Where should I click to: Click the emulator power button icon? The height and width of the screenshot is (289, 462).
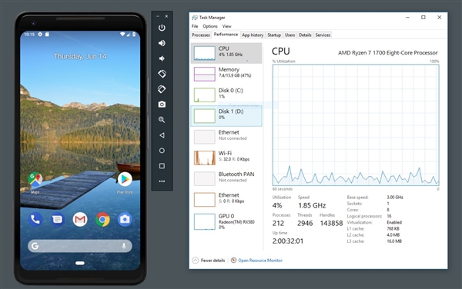pos(162,28)
